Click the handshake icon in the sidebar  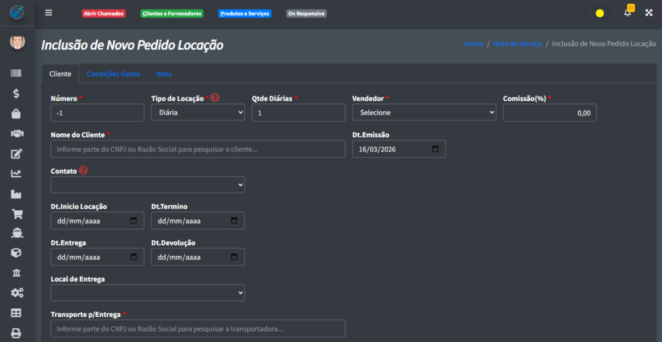coord(17,134)
